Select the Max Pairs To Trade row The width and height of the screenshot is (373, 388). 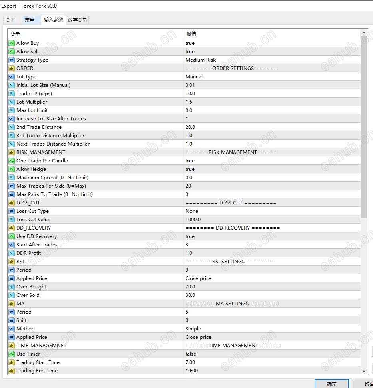[x=184, y=194]
